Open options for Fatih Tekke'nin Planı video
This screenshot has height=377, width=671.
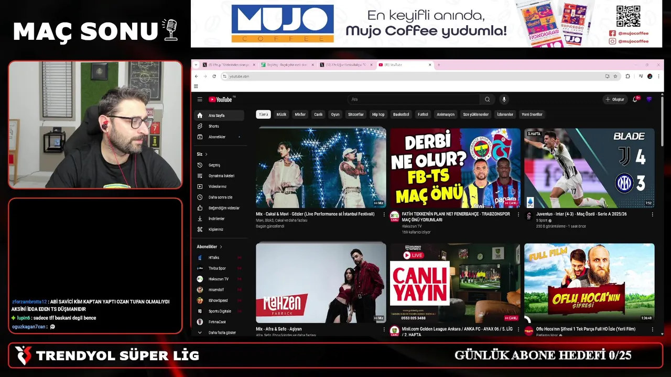[518, 214]
